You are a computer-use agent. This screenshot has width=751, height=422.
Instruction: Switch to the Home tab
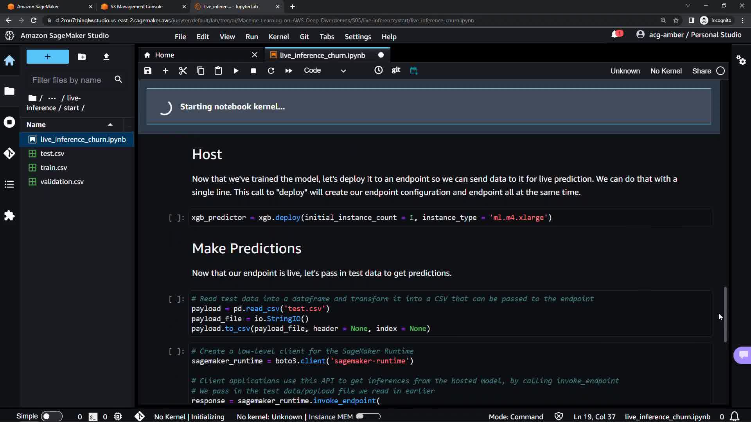point(164,55)
